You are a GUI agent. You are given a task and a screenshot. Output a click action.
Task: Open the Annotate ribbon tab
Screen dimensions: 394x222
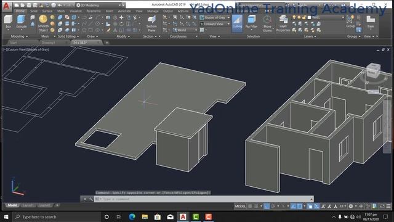124,11
